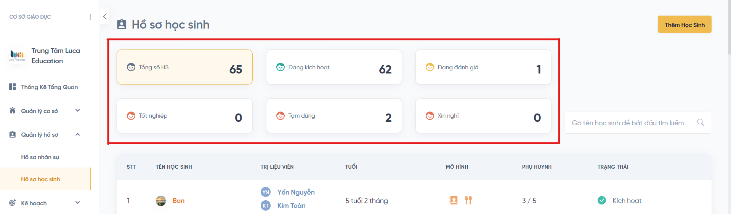Open the Yến Nguyễn therapist link
This screenshot has height=214, width=731.
296,192
